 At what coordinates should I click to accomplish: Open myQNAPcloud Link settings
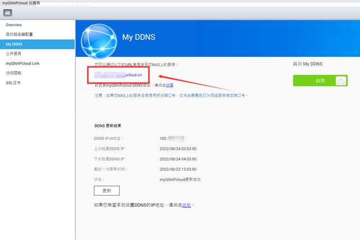(x=22, y=64)
